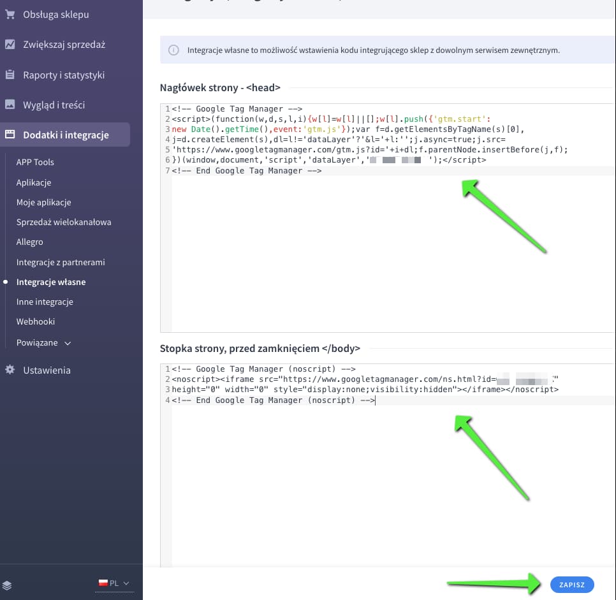Go to Aplikacje submenu item
Viewport: 616px width, 600px height.
(x=34, y=182)
